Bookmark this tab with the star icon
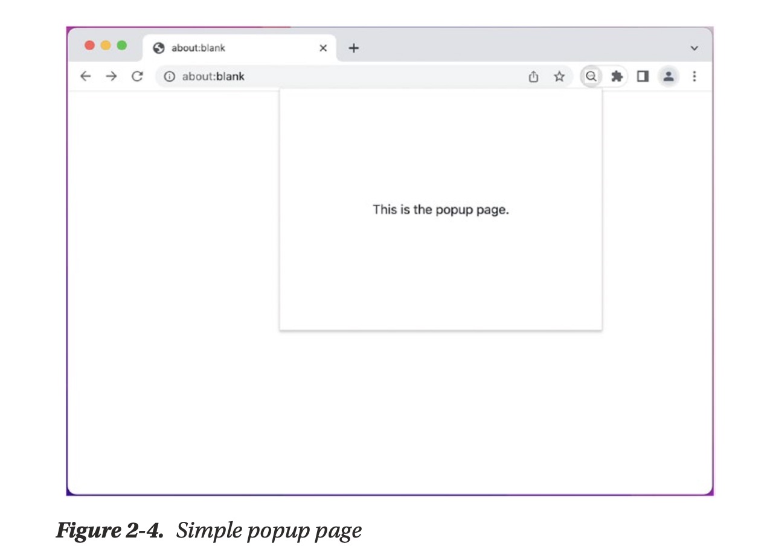Screen dimensions: 767x552 559,77
